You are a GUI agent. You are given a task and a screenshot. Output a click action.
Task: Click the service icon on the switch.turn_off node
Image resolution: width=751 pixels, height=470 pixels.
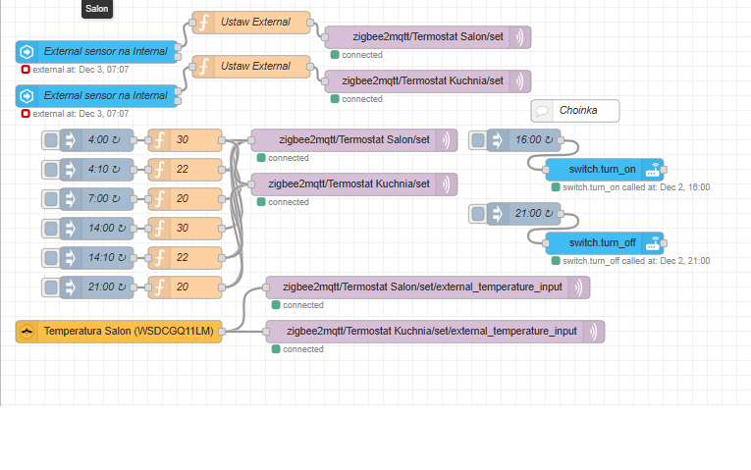click(x=653, y=242)
